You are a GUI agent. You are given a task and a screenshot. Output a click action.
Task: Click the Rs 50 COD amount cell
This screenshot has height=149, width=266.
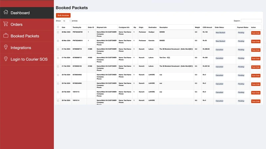click(x=205, y=40)
